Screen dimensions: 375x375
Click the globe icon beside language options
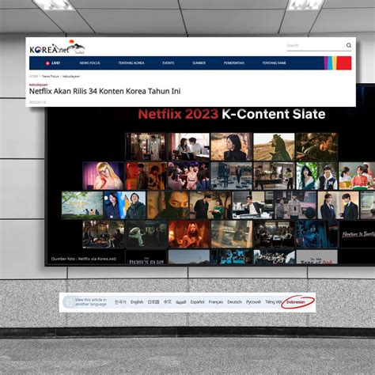[x=70, y=302]
